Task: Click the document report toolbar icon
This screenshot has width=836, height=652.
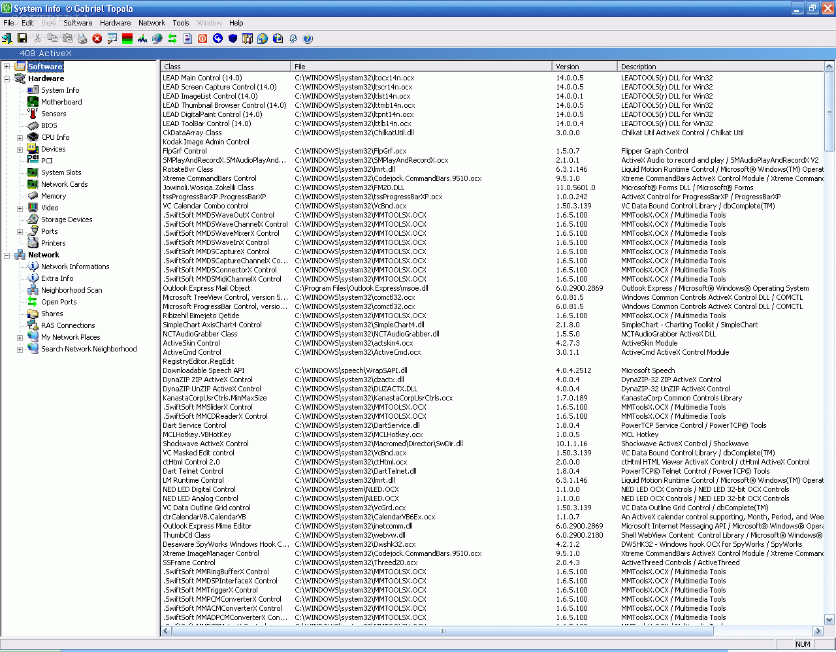Action: tap(187, 39)
